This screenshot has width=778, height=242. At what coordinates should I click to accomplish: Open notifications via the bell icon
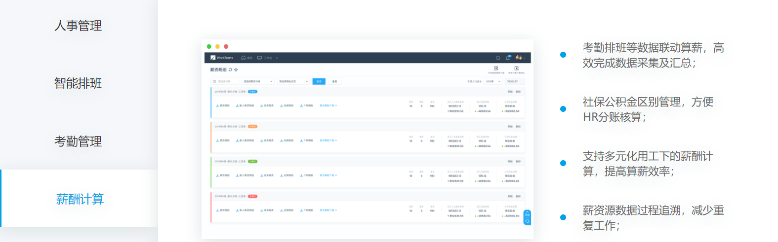(x=508, y=58)
